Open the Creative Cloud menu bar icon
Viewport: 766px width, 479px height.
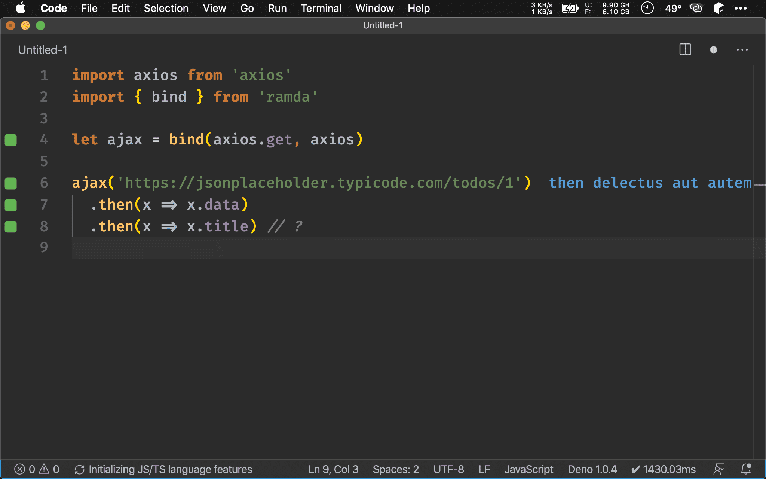coord(696,8)
